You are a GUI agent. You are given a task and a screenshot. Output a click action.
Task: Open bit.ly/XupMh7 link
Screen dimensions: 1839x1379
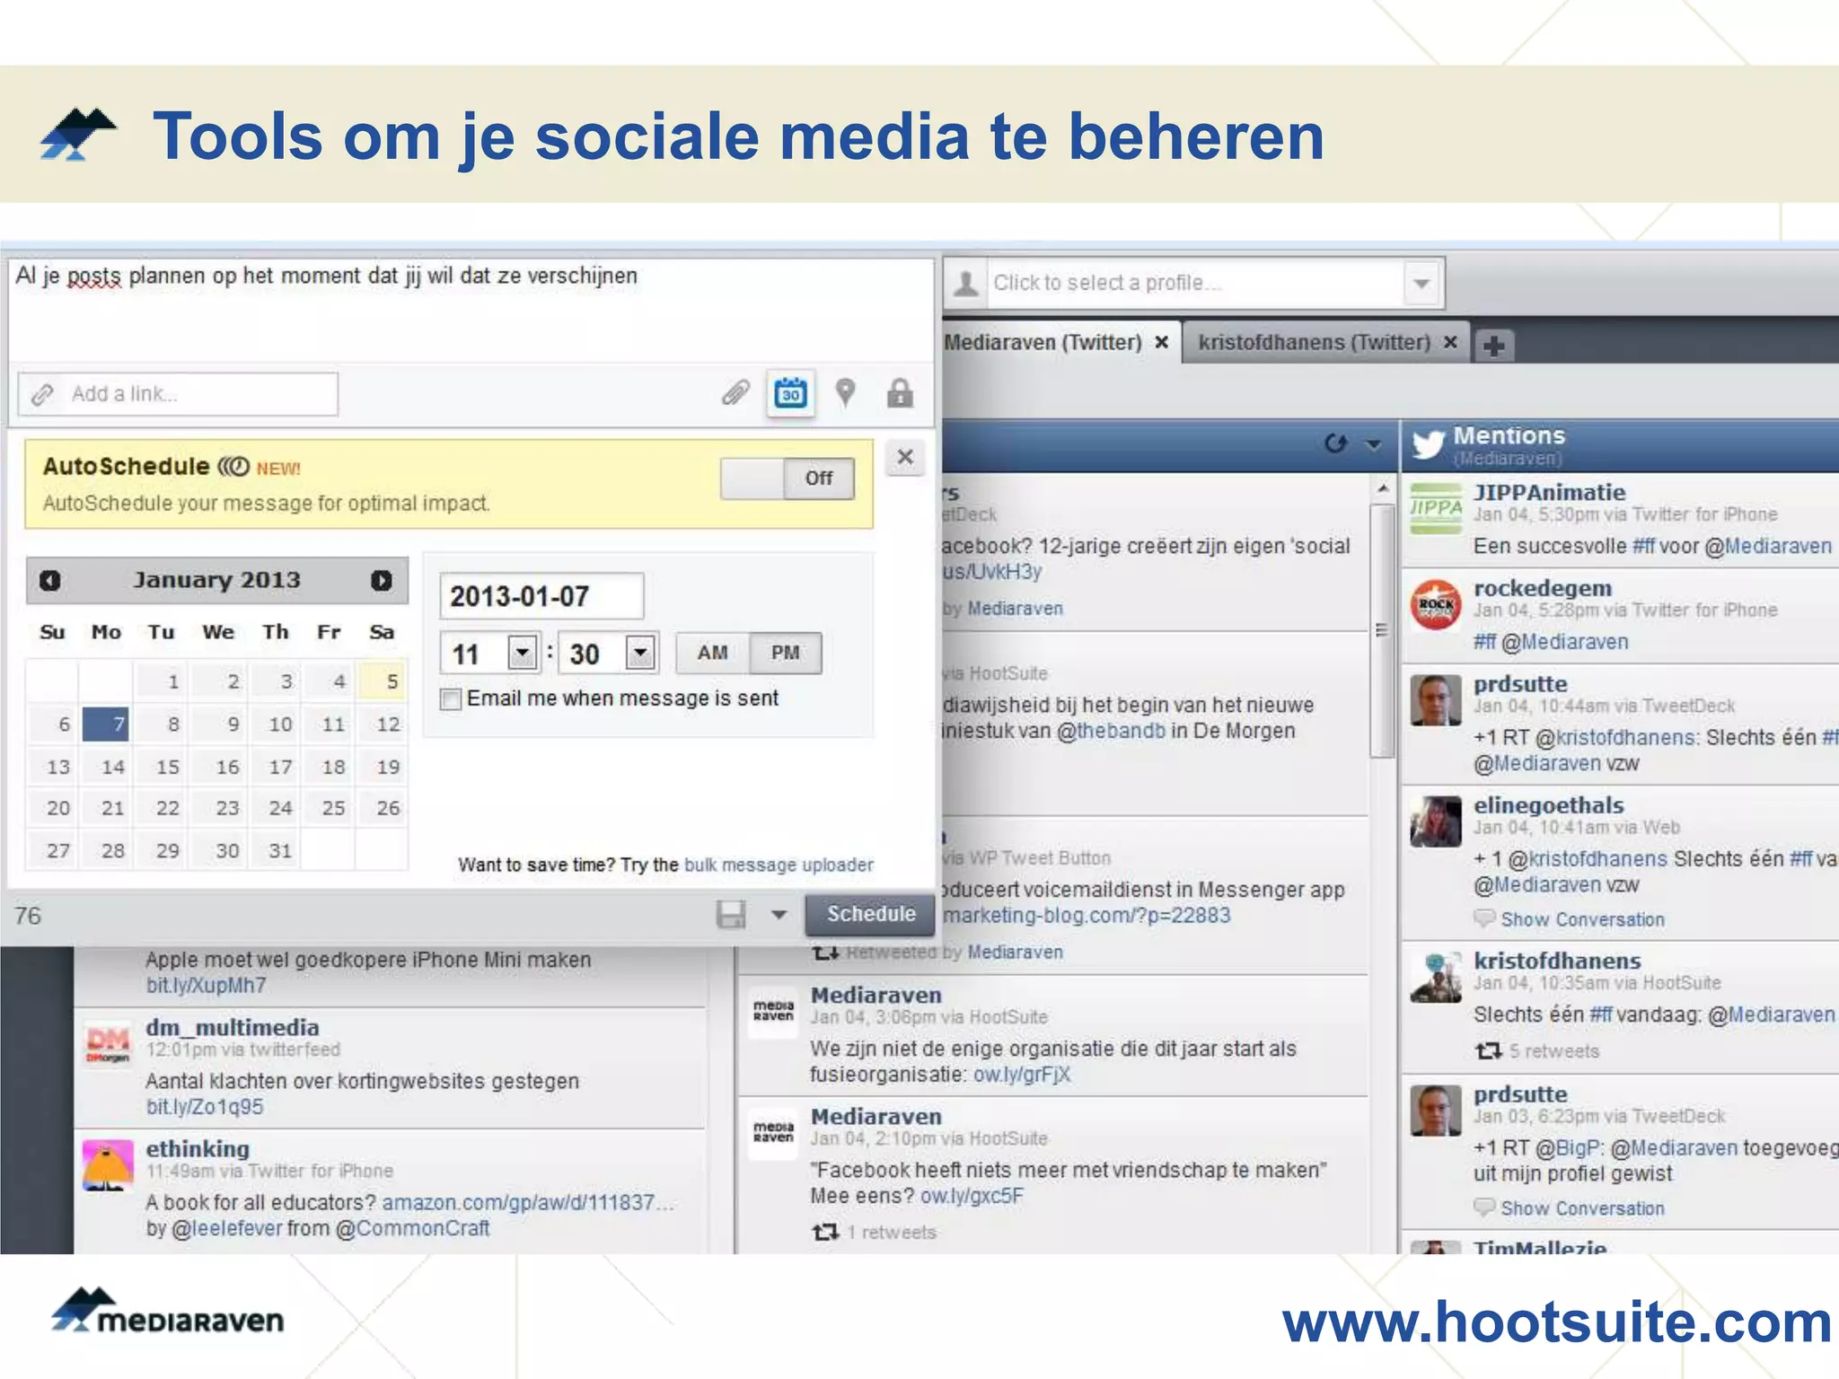(x=207, y=986)
